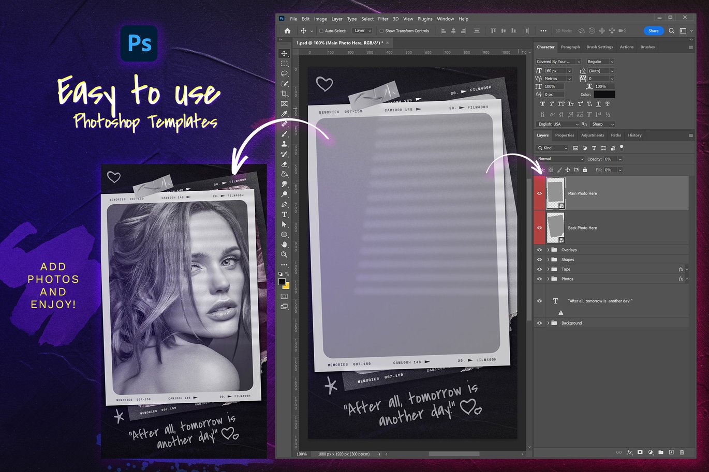Hide the Back Photo Here layer
Viewport: 709px width, 472px height.
tap(539, 227)
